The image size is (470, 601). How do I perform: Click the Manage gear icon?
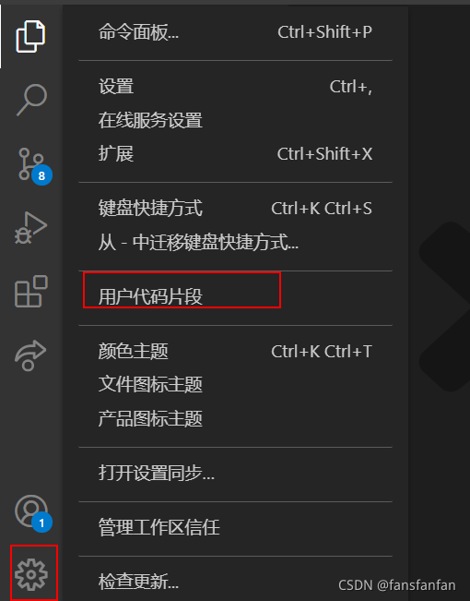pos(31,574)
